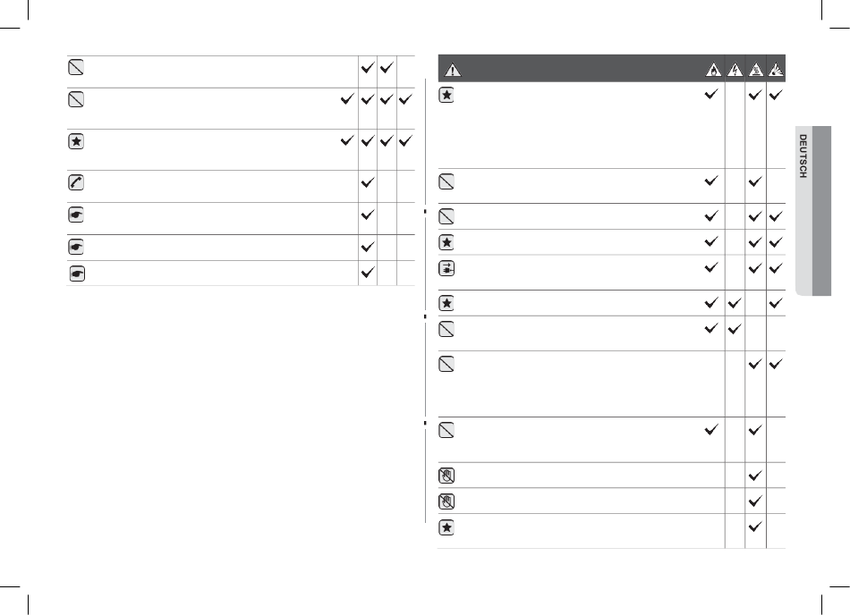850x615 pixels.
Task: Click the gray block next to the DEUTSCH label
Action: [821, 211]
